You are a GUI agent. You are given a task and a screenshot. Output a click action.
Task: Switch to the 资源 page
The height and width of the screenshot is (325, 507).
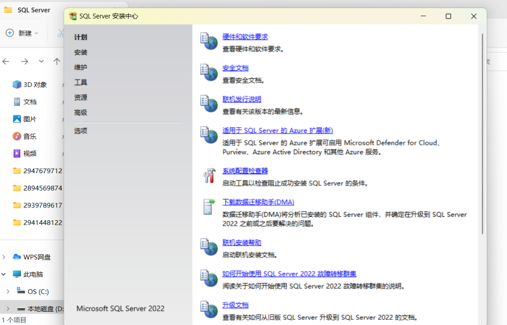(x=81, y=97)
